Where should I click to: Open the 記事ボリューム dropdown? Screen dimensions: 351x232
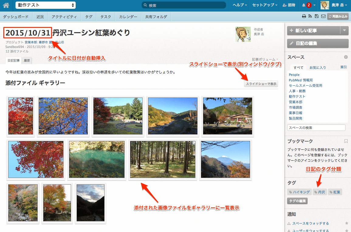tap(265, 59)
